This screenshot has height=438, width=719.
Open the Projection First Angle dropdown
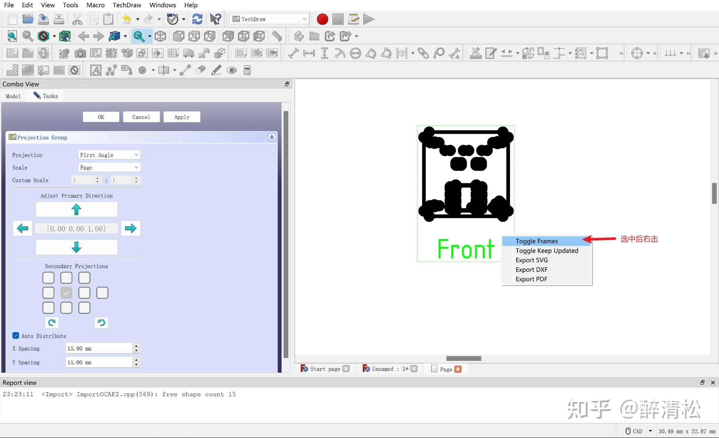pos(109,155)
